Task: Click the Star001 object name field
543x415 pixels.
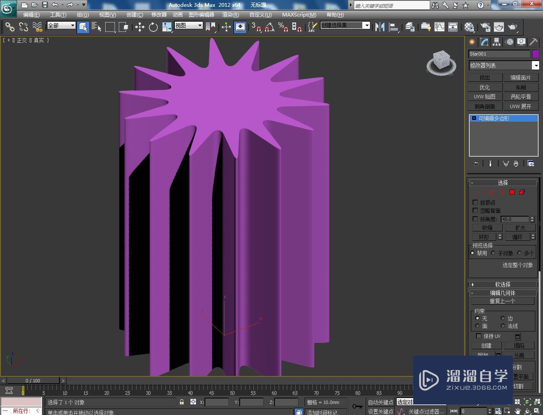Action: click(x=499, y=54)
